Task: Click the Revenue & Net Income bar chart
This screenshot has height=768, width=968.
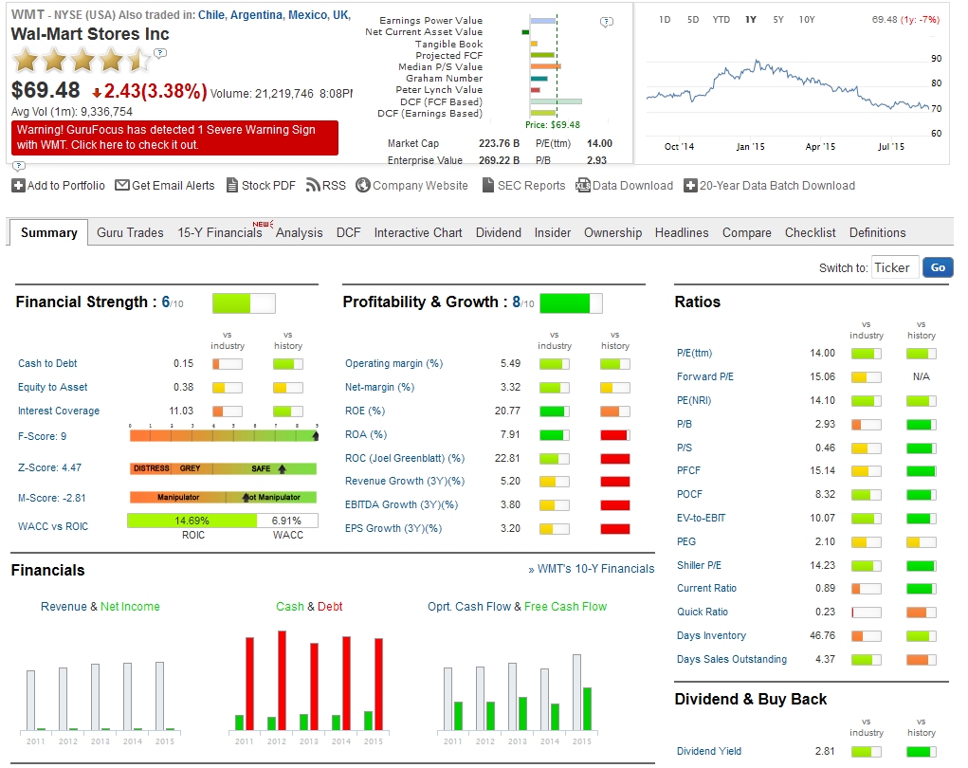Action: (x=100, y=695)
